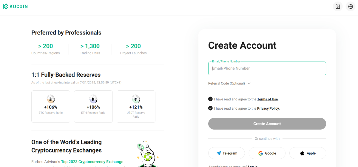Screen dimensions: 358x167
Task: Sign up with the Telegram button
Action: point(226,153)
